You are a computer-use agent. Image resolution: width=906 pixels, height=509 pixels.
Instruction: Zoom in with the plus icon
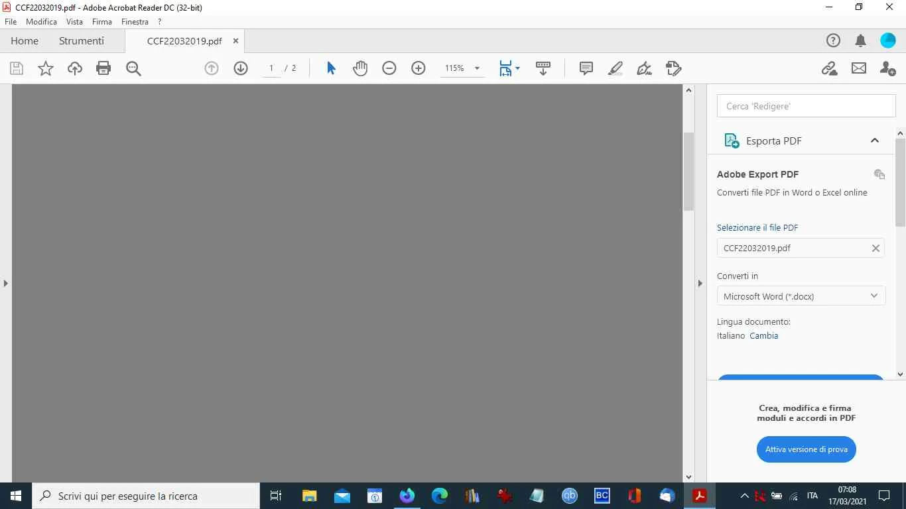419,68
